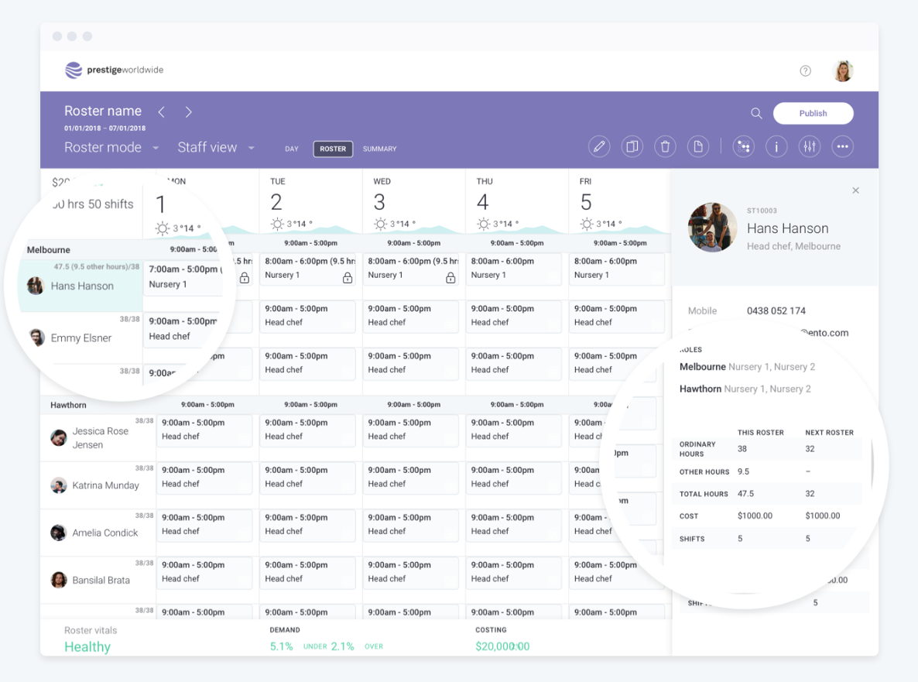Open the more options ellipsis icon
918x682 pixels.
click(842, 146)
